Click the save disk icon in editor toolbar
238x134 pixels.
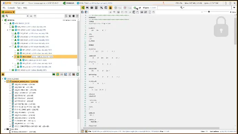(118, 12)
